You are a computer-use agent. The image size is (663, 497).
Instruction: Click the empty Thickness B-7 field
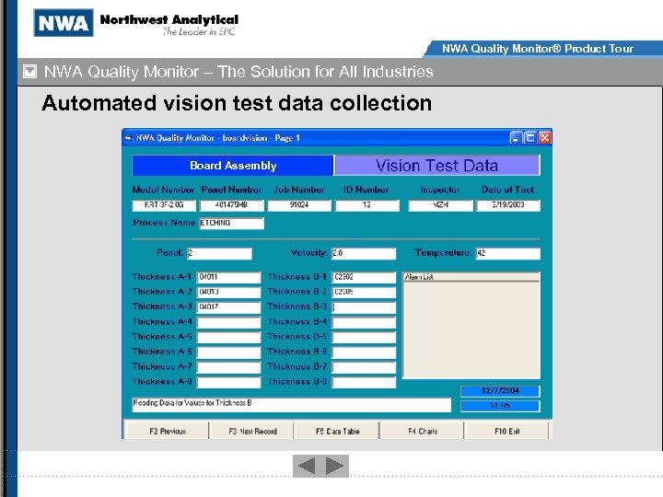(x=364, y=367)
